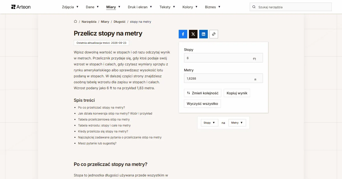Open the Zdjęcia menu
The height and width of the screenshot is (179, 342).
70,7
